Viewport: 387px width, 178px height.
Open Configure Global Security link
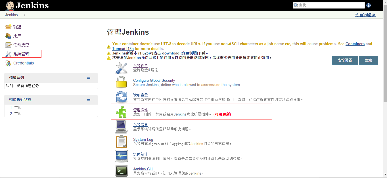[x=154, y=80]
